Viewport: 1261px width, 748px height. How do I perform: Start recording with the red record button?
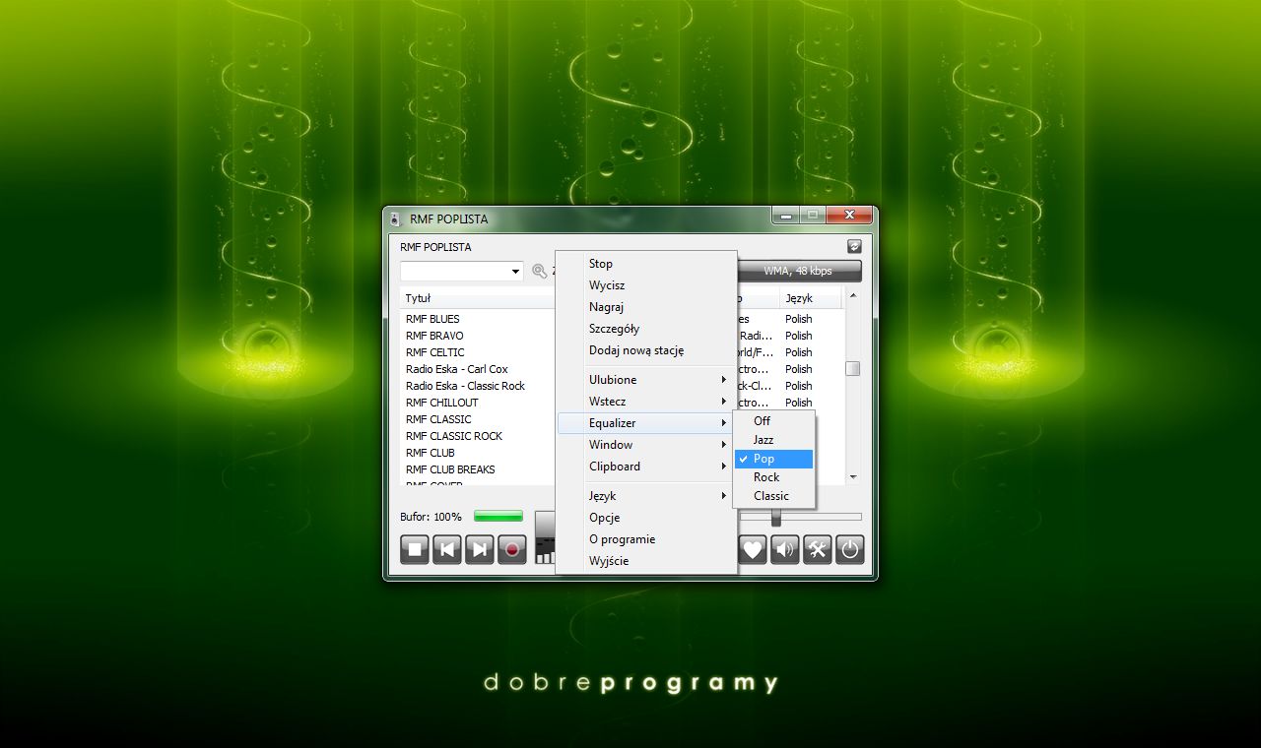click(512, 549)
